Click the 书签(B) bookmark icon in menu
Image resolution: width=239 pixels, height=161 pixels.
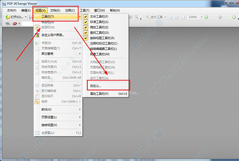37,43
